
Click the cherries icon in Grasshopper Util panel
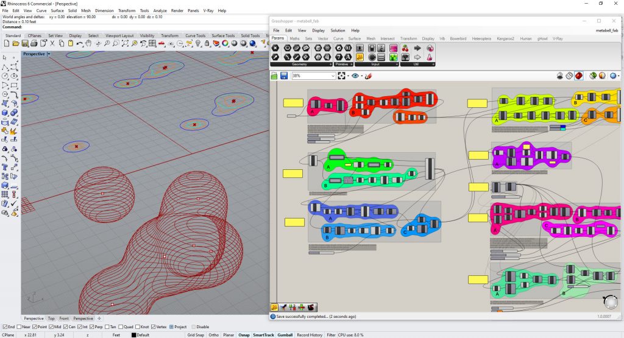(405, 48)
